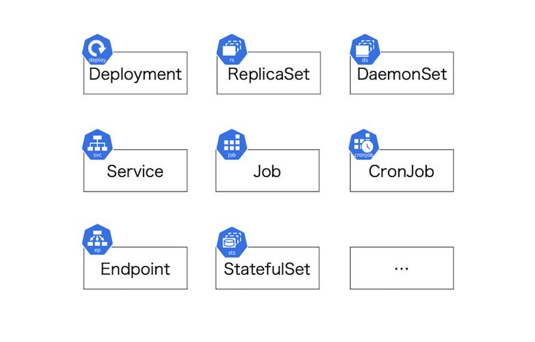Click the sts StatefulSet icon

[232, 242]
